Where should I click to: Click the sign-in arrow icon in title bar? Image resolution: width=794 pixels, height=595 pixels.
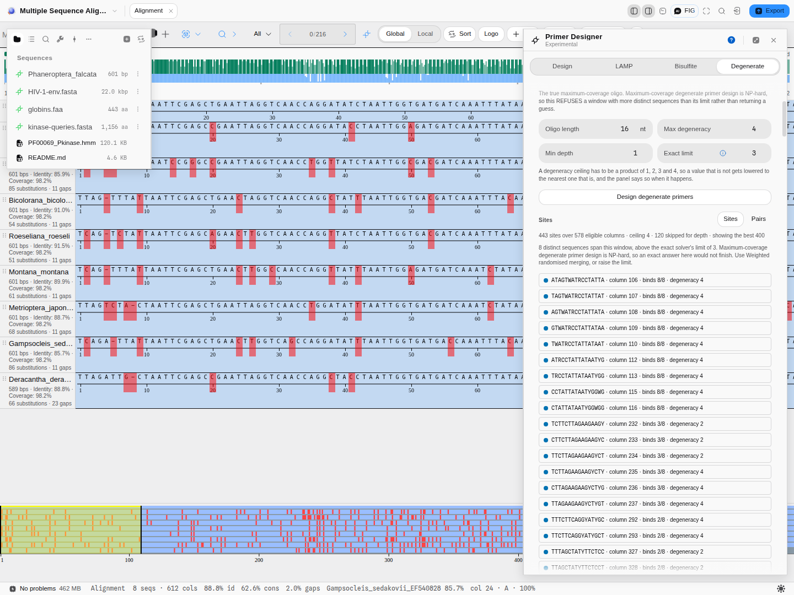pyautogui.click(x=737, y=11)
